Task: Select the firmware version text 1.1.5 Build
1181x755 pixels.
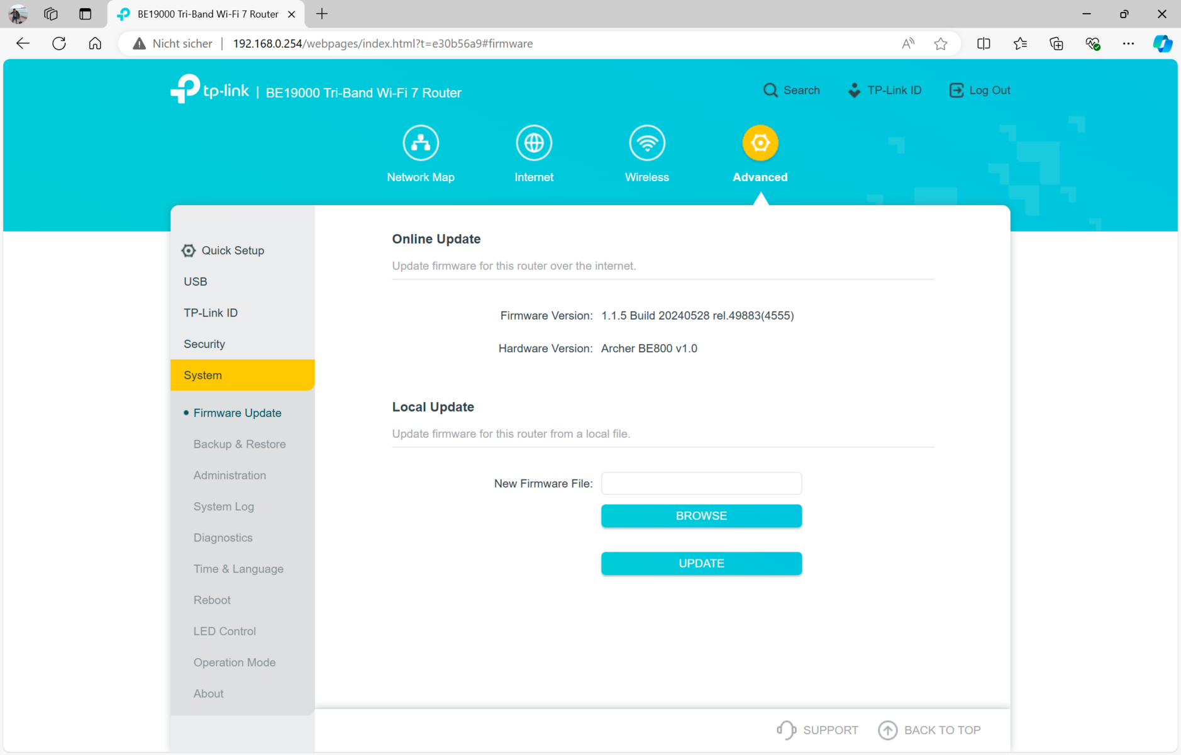Action: tap(697, 315)
